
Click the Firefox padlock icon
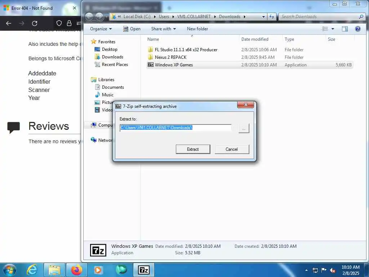(x=69, y=23)
